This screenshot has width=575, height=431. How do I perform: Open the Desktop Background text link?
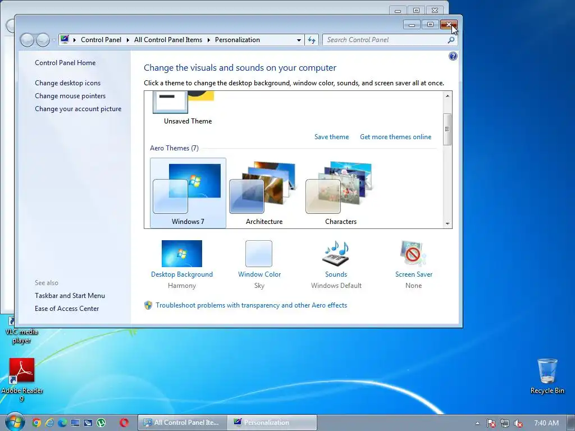point(181,274)
